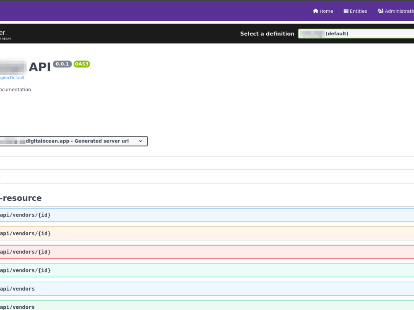Click the Administration users icon
Viewport: 414px width, 310px height.
pyautogui.click(x=380, y=11)
